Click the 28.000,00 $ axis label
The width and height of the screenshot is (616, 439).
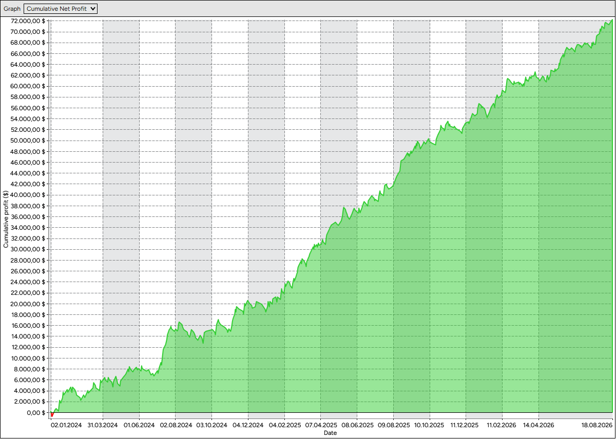(x=28, y=261)
